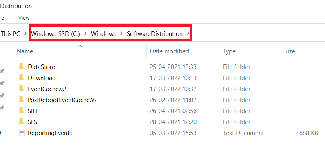
Task: Select the SLS folder name
Action: [33, 122]
